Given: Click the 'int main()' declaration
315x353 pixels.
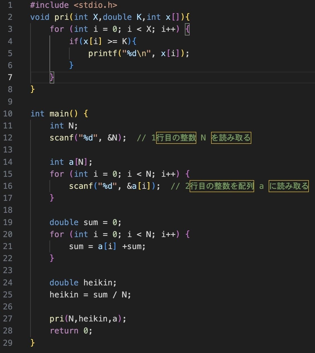Looking at the screenshot, I should [54, 114].
